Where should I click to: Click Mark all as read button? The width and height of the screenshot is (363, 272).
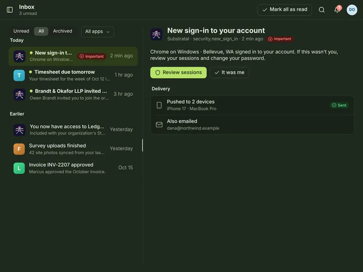click(284, 10)
